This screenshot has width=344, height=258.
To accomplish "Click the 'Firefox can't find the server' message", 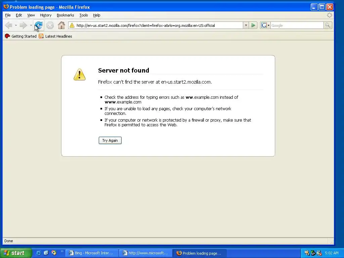I will tap(155, 82).
